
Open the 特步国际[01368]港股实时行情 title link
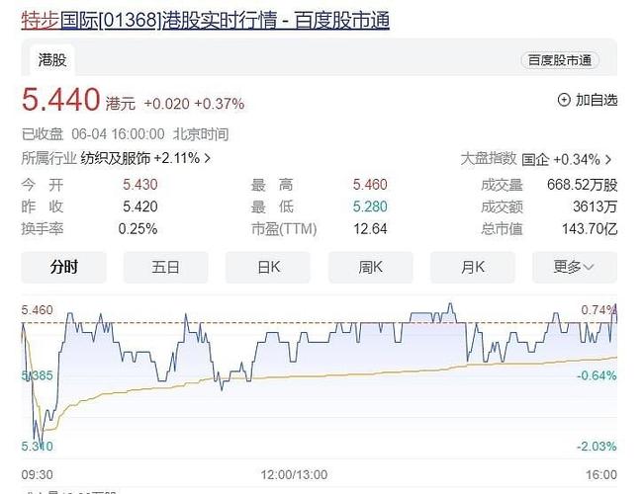206,20
